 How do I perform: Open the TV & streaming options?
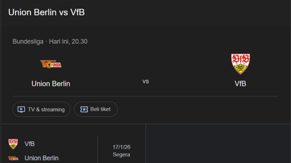(41, 109)
